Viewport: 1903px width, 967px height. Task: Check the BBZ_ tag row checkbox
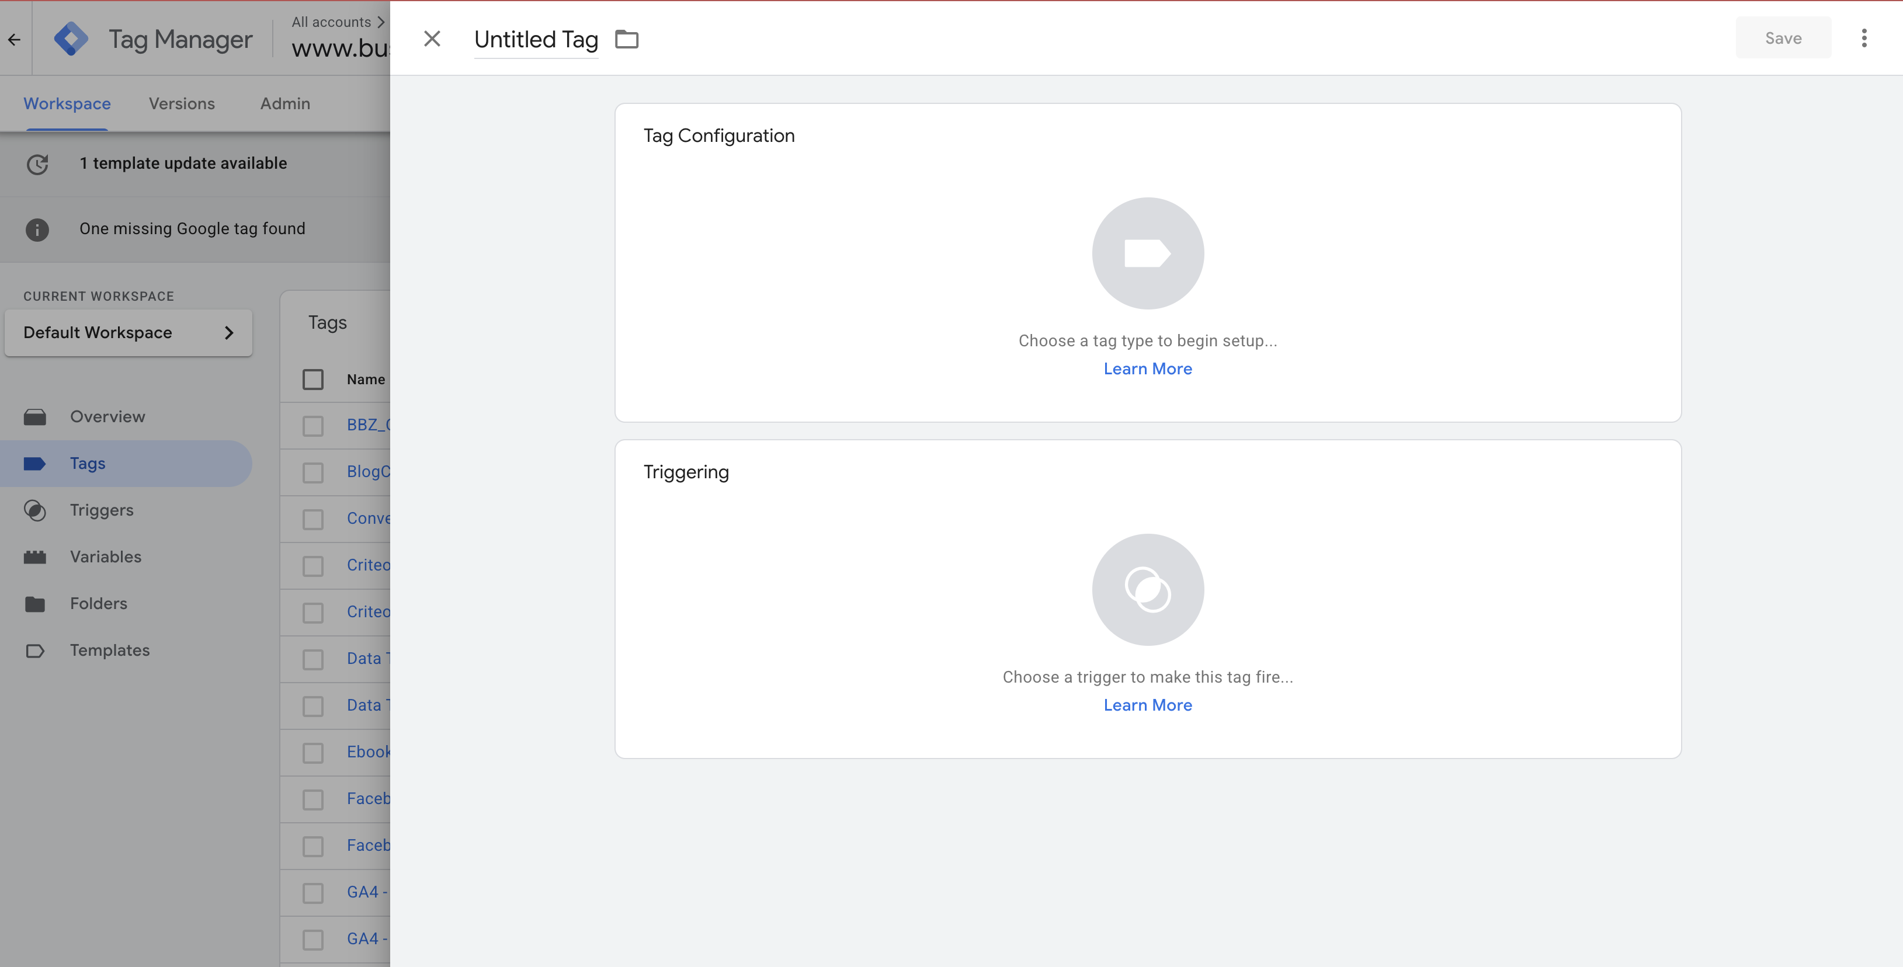(x=313, y=426)
